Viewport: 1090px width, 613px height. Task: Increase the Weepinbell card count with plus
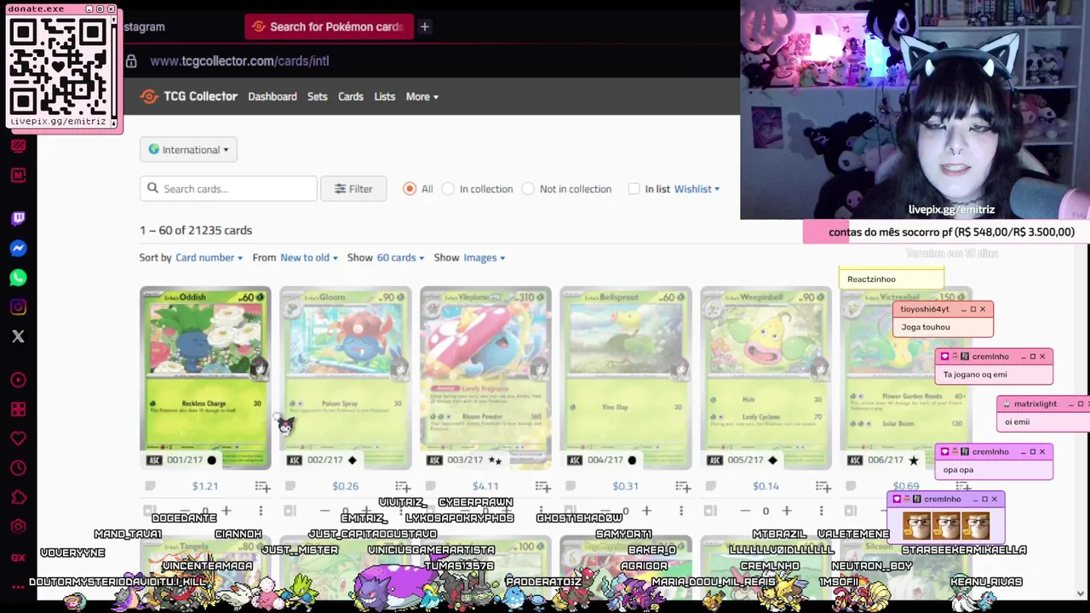[x=786, y=511]
